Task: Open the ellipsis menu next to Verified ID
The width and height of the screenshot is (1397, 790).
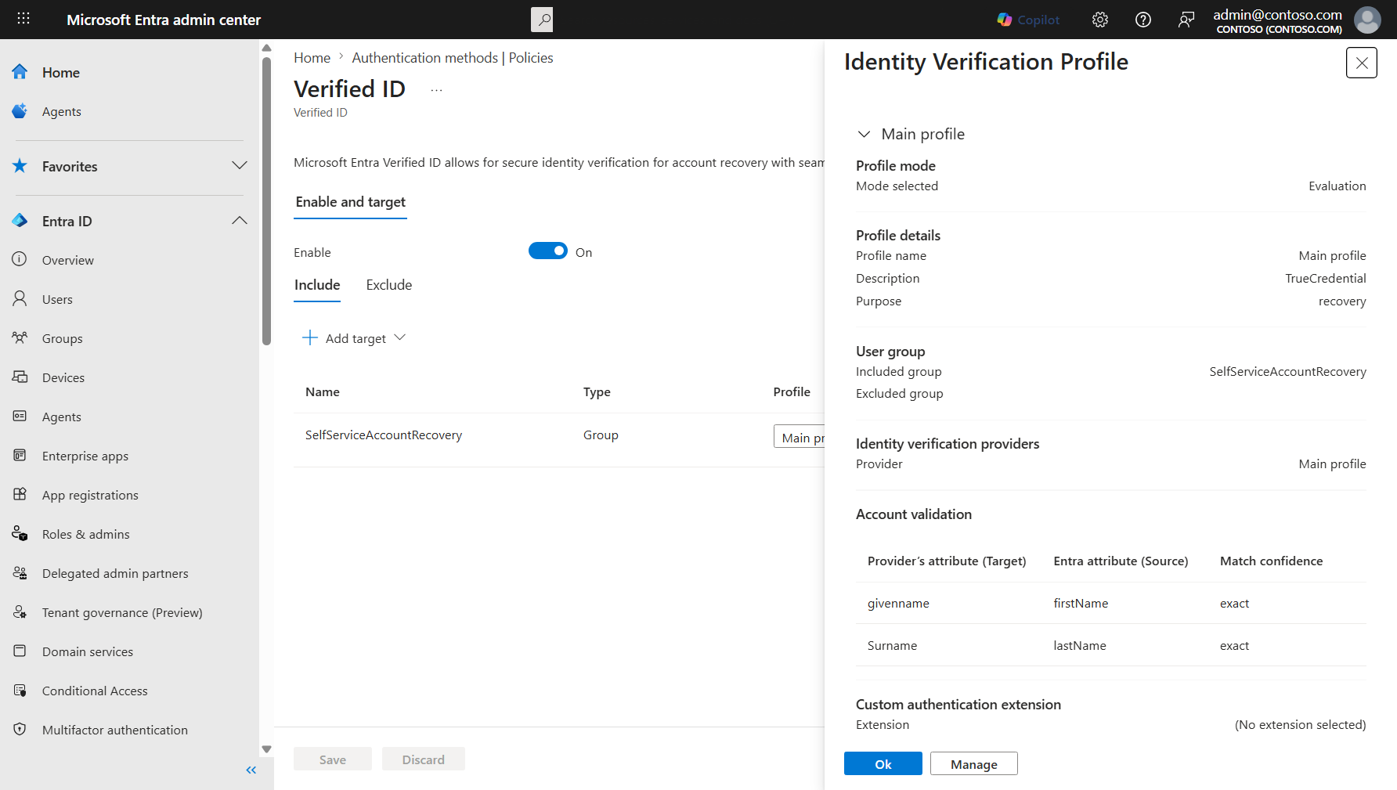Action: (x=436, y=91)
